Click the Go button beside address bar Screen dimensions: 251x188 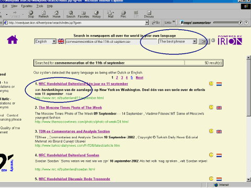156,22
